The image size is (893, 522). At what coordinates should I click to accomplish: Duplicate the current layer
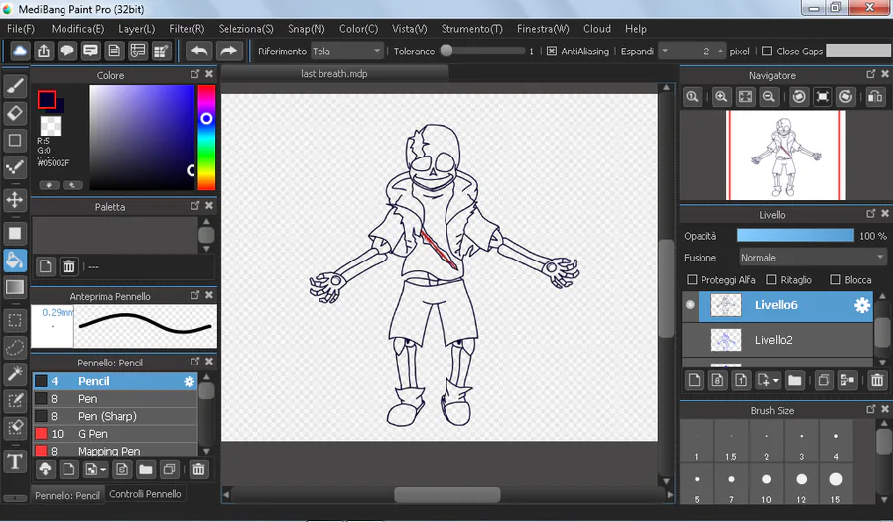point(824,380)
